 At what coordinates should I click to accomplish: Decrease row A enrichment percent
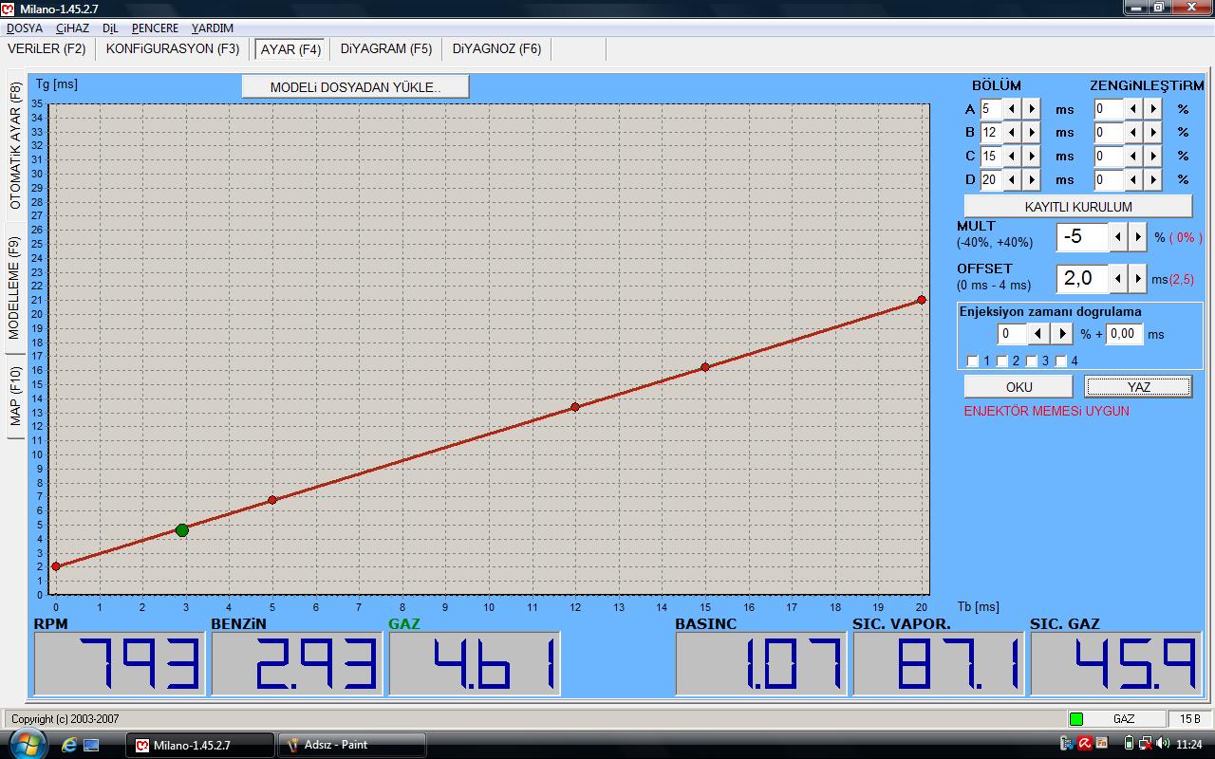point(1133,109)
